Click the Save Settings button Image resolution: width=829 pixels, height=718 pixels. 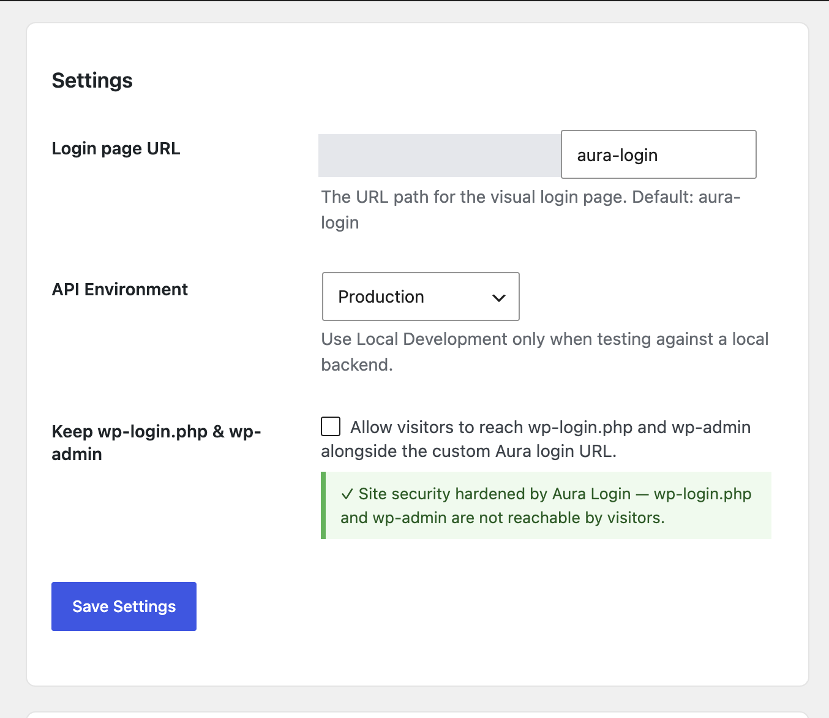click(x=124, y=607)
